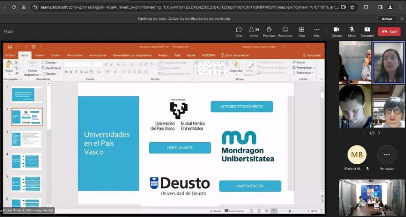406x217 pixels.
Task: Reload the browser page
Action: pyautogui.click(x=14, y=7)
